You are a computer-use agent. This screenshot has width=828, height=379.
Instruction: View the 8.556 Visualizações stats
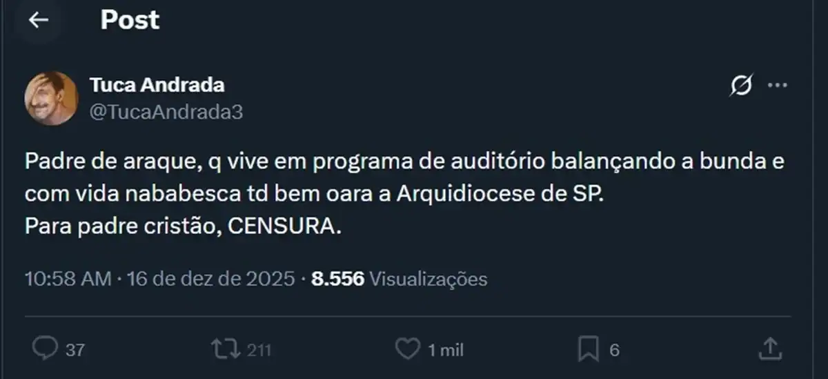point(400,279)
